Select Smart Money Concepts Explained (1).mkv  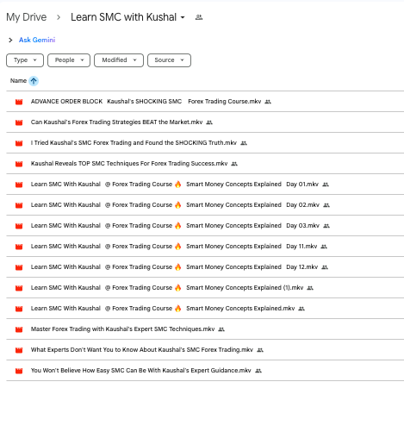pos(167,288)
